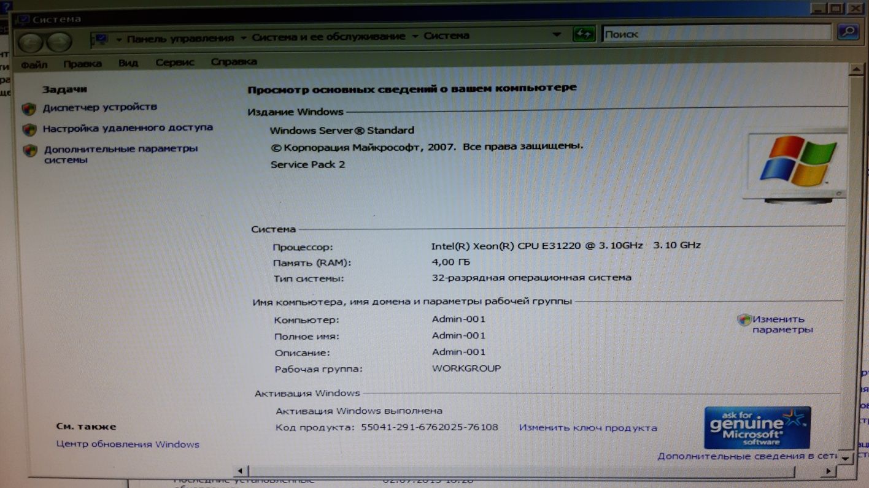Click Дополнительные сведения в сети link
Image resolution: width=869 pixels, height=488 pixels.
pos(747,456)
